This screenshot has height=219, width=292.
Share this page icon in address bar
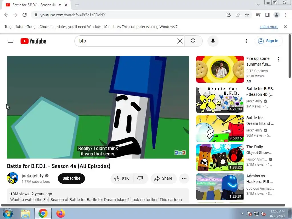[238, 15]
